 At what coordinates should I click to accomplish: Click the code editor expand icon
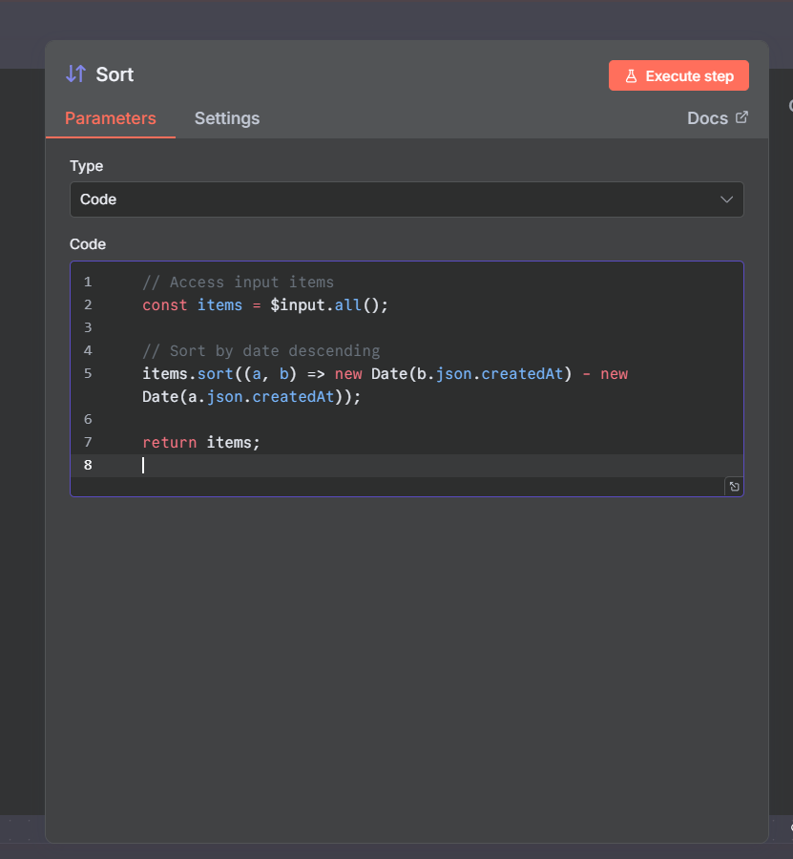[734, 487]
